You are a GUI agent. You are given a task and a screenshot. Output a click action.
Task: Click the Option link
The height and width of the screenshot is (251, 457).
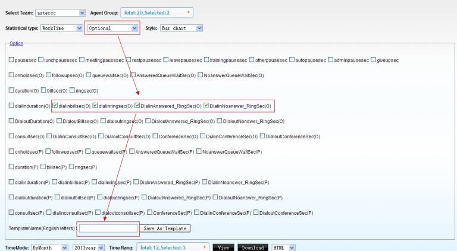[16, 43]
